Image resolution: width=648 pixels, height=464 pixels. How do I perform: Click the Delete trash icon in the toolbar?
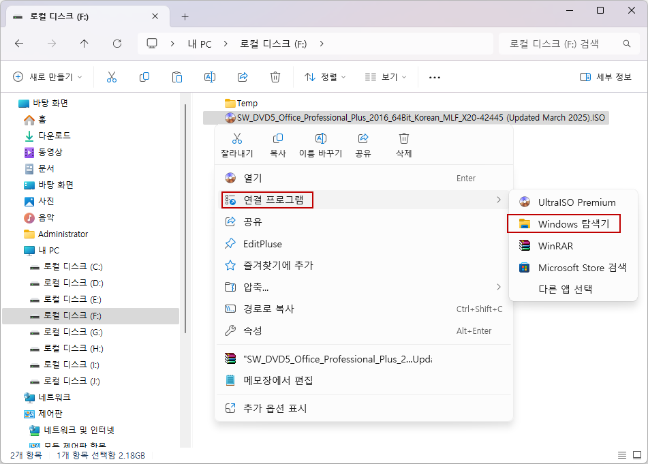275,77
